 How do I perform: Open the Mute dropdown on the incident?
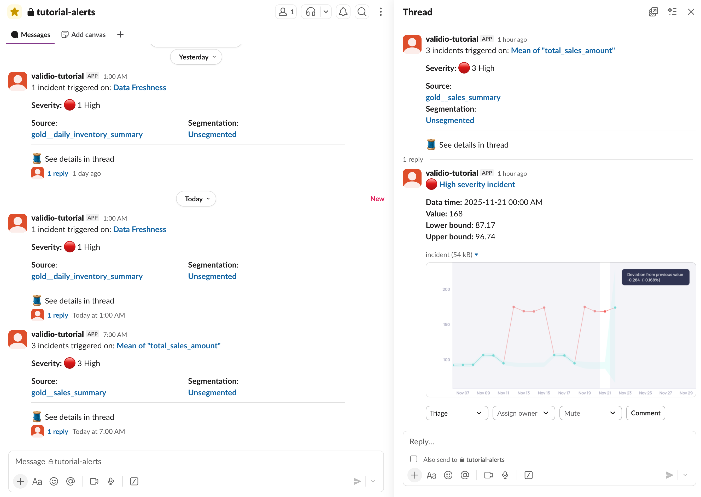click(x=590, y=413)
